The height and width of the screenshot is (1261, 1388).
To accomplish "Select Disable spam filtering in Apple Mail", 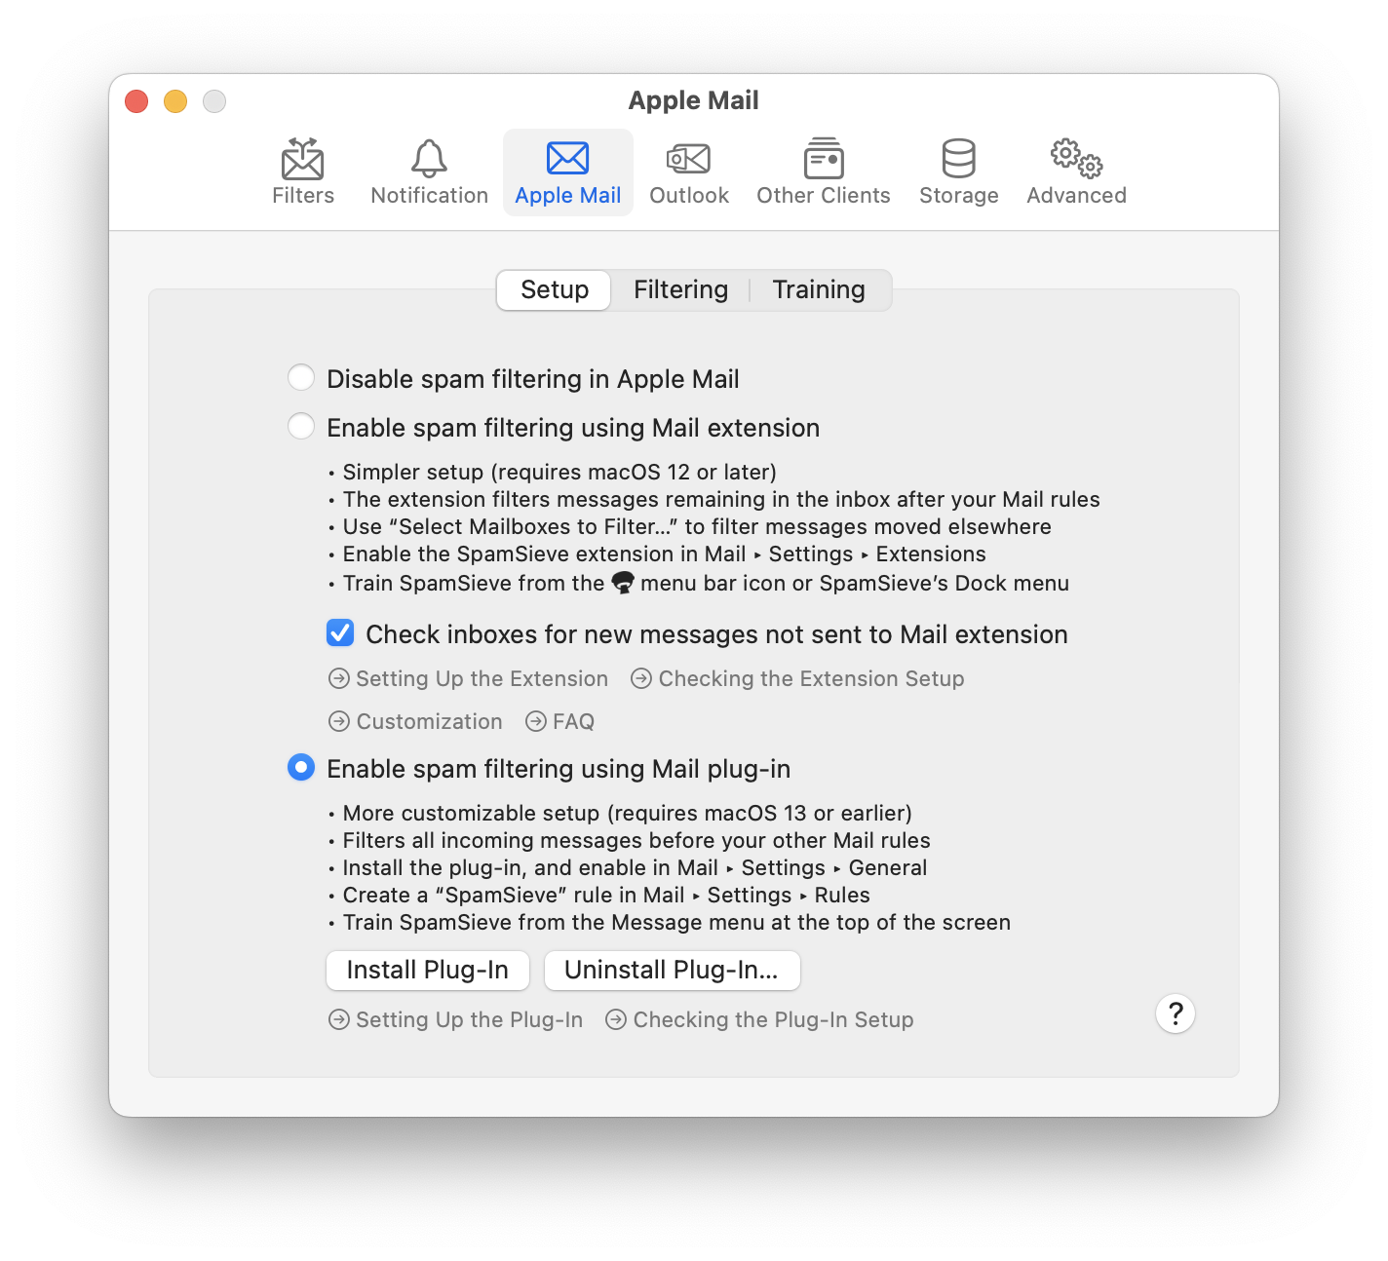I will pyautogui.click(x=301, y=377).
